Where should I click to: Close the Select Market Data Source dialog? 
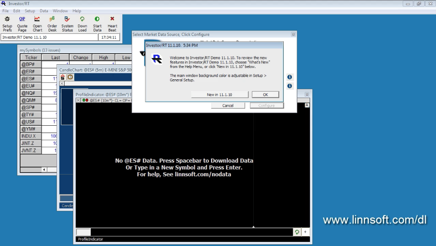click(293, 34)
